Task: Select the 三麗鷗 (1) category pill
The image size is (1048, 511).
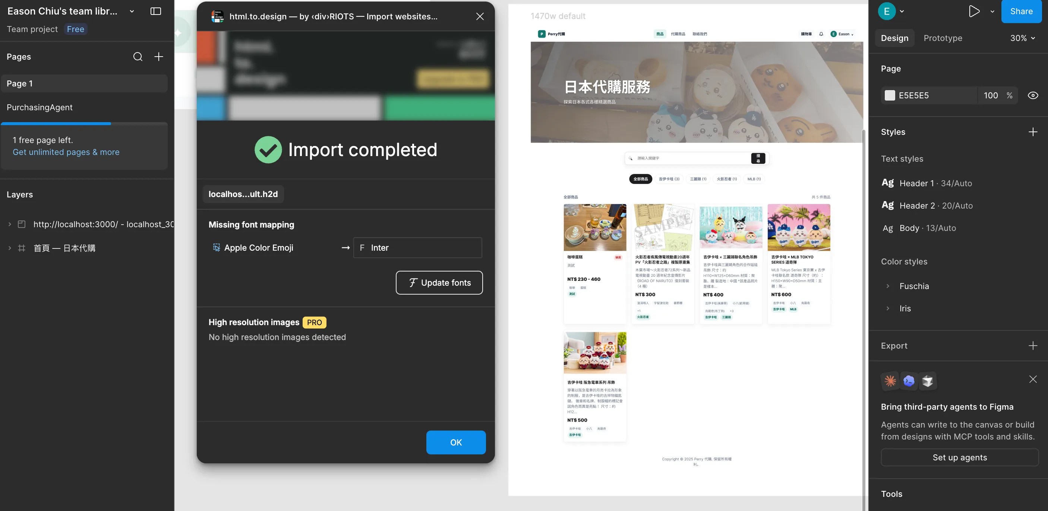Action: pyautogui.click(x=698, y=179)
